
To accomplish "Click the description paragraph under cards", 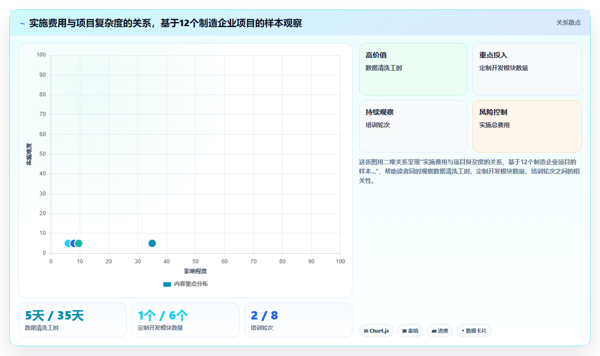I will coord(469,171).
